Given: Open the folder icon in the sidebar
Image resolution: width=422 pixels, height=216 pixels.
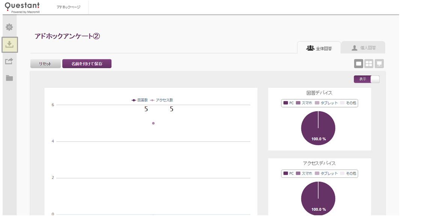Looking at the screenshot, I should pos(9,78).
